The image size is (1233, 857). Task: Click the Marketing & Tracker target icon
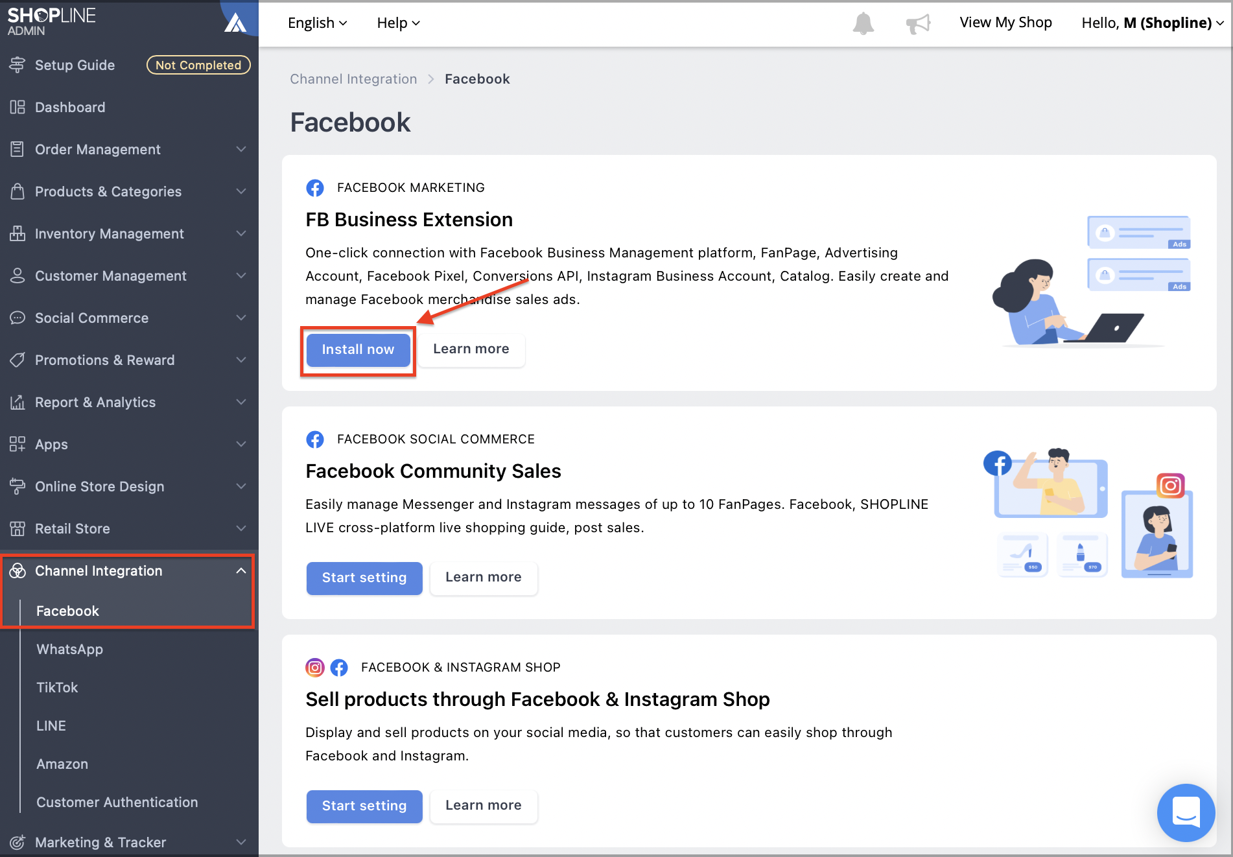(x=18, y=842)
